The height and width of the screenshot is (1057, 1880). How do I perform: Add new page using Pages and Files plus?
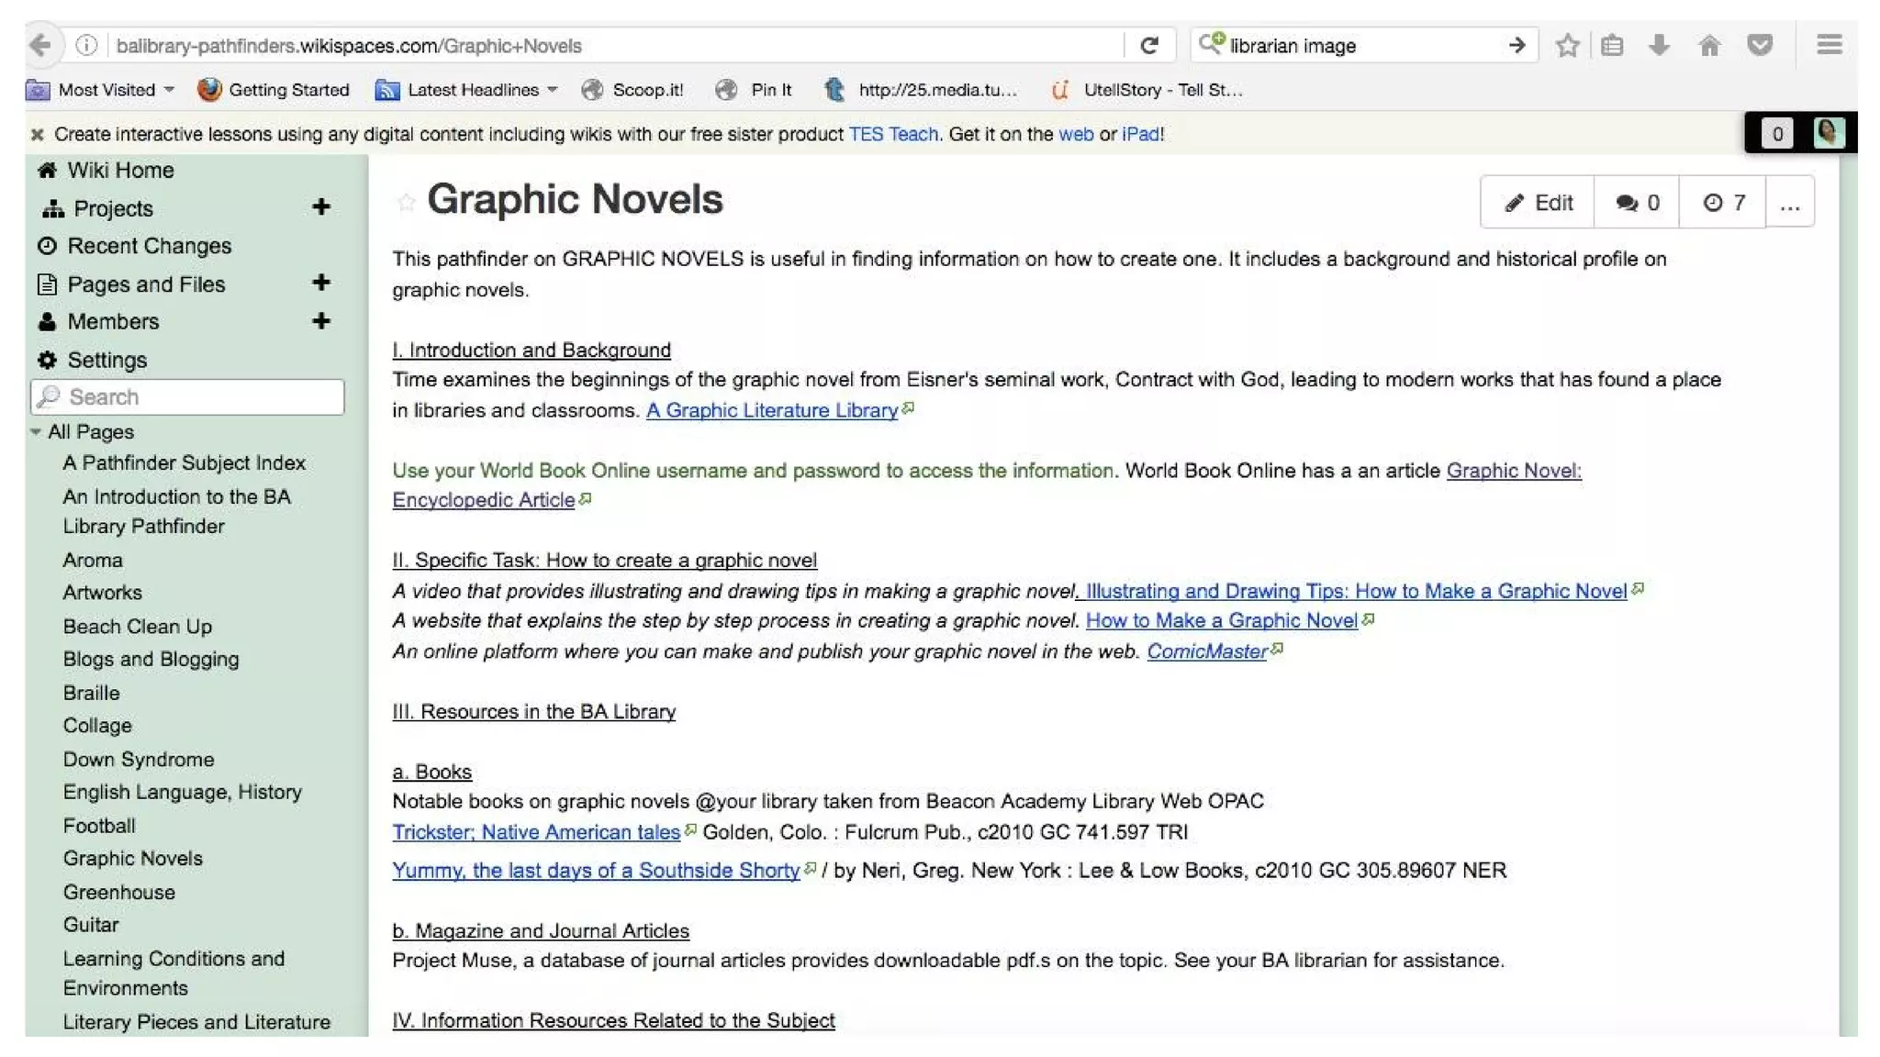[320, 283]
